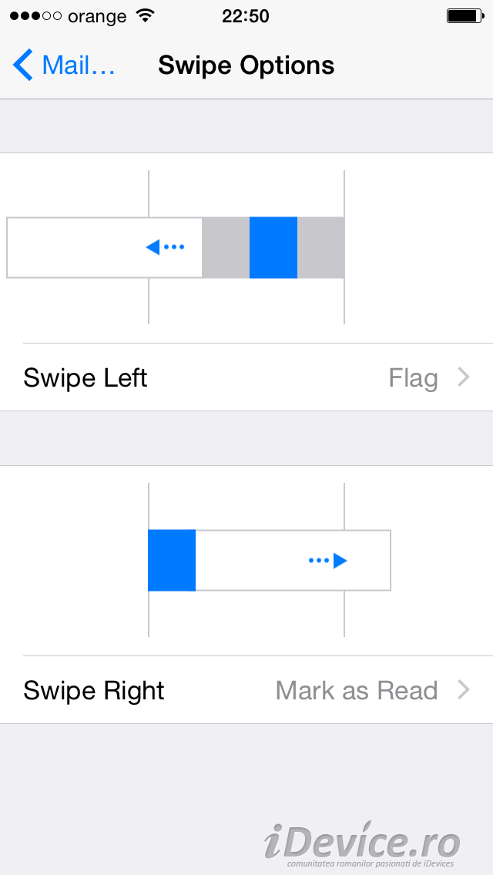493x875 pixels.
Task: Tap the right-pointing swipe arrow icon
Action: 328,561
